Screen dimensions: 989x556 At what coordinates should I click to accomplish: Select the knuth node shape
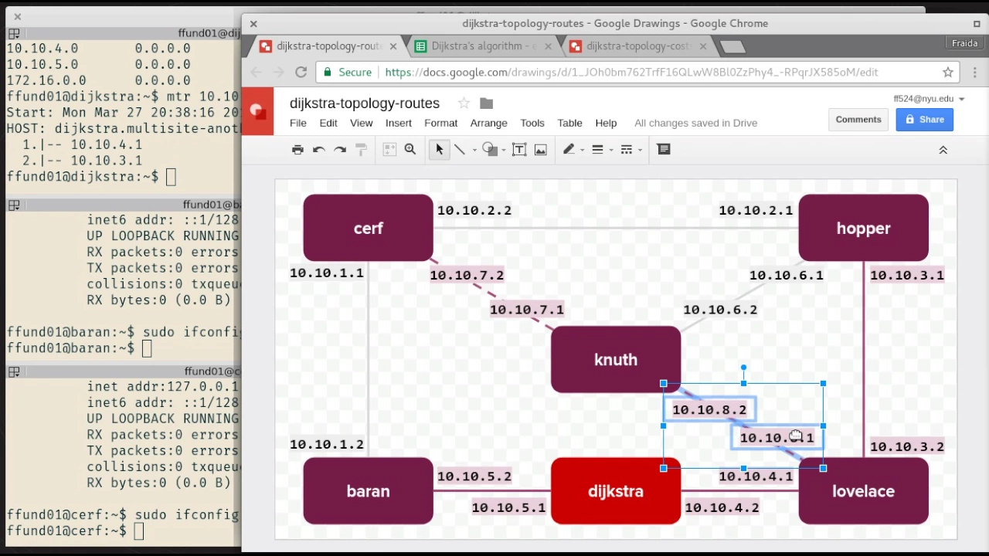(616, 359)
